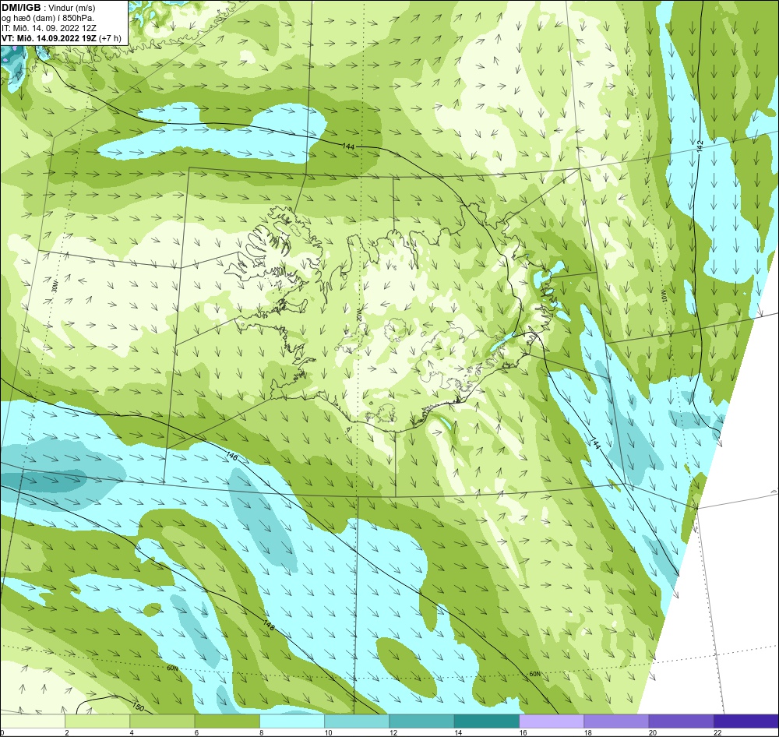Click legend tick value 22
779x737 pixels.
coord(717,732)
